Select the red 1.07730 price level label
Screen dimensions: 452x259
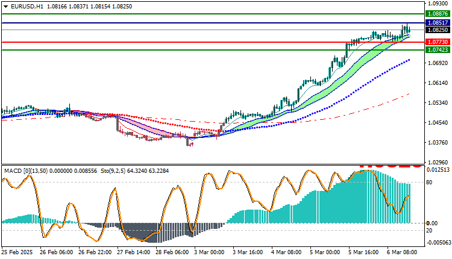438,42
